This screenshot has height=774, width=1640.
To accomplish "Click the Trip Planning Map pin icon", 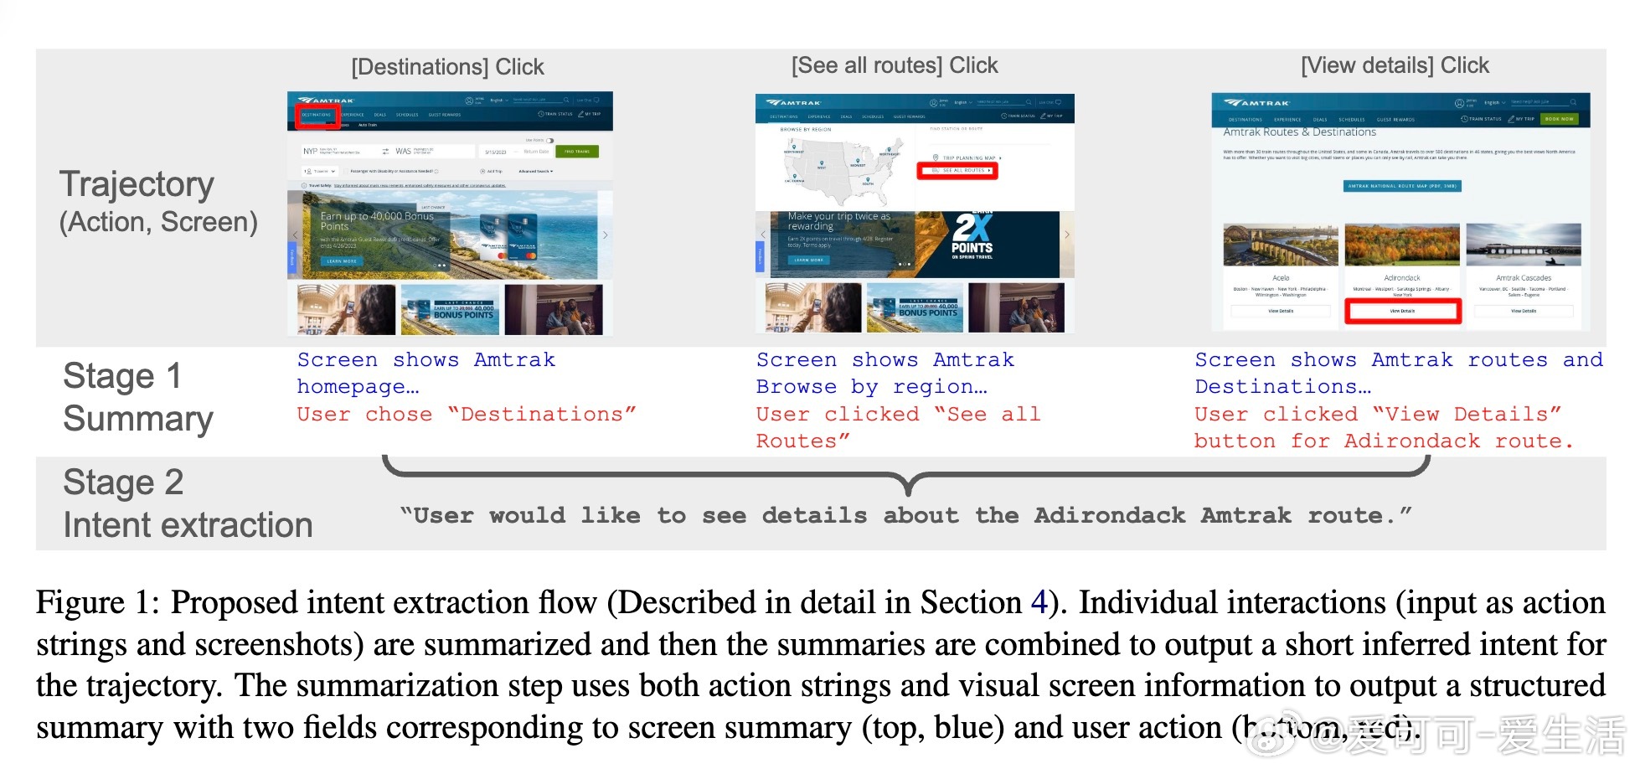I will [x=936, y=157].
